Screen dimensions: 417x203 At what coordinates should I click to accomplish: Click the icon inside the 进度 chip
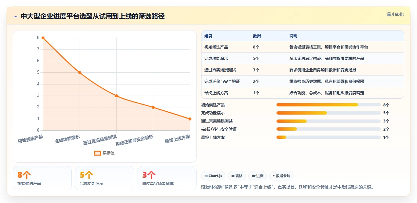pyautogui.click(x=253, y=176)
